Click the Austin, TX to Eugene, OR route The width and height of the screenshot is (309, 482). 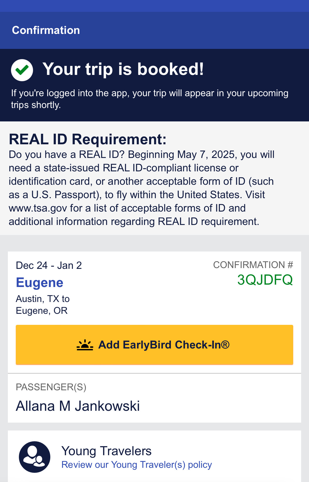(x=43, y=305)
